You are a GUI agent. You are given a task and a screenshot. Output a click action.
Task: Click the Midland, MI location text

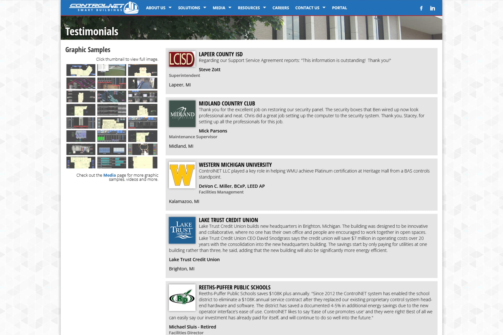pyautogui.click(x=181, y=146)
